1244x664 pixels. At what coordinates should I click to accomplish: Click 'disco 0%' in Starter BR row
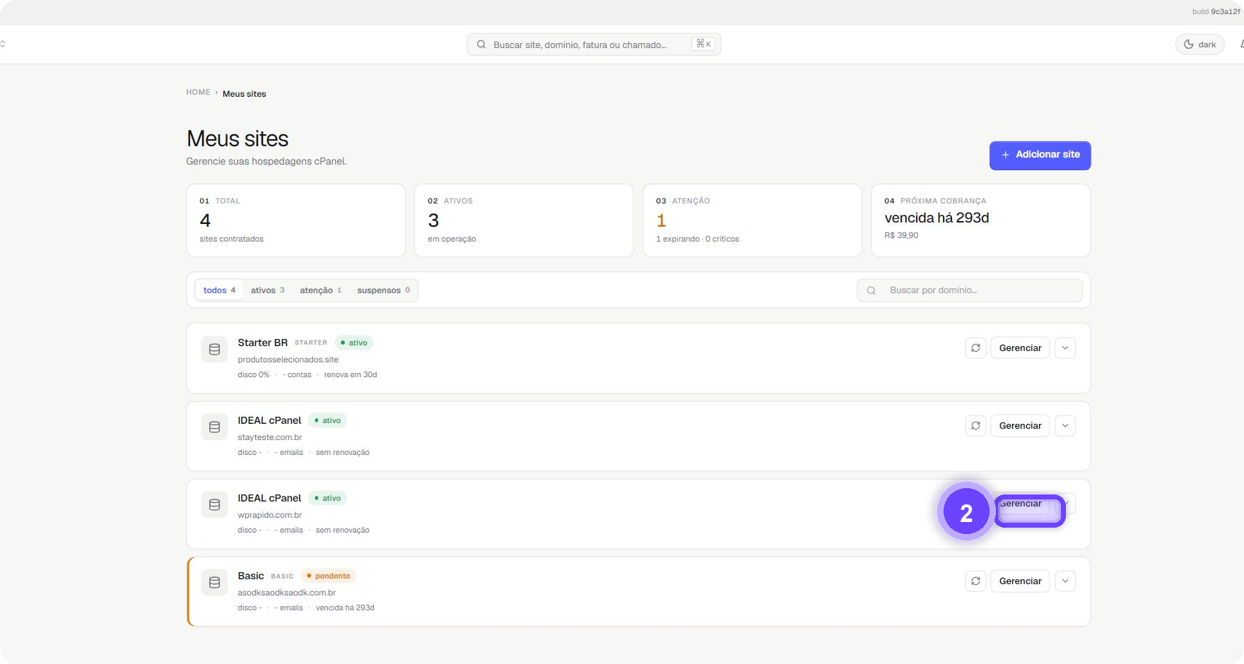[253, 375]
